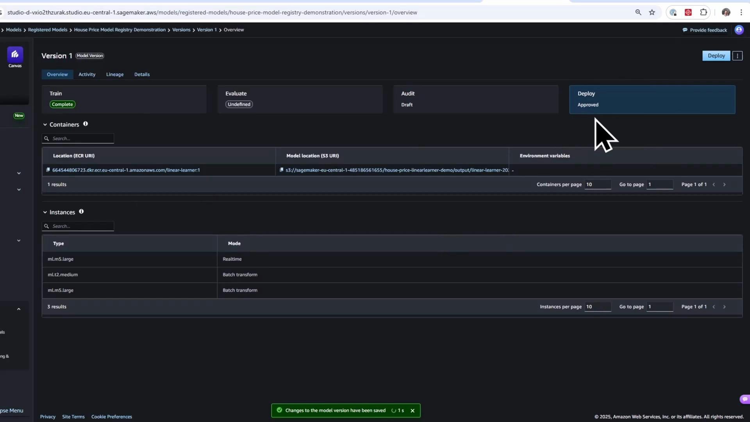Click the New badge in the sidebar
Image resolution: width=750 pixels, height=422 pixels.
click(x=19, y=116)
